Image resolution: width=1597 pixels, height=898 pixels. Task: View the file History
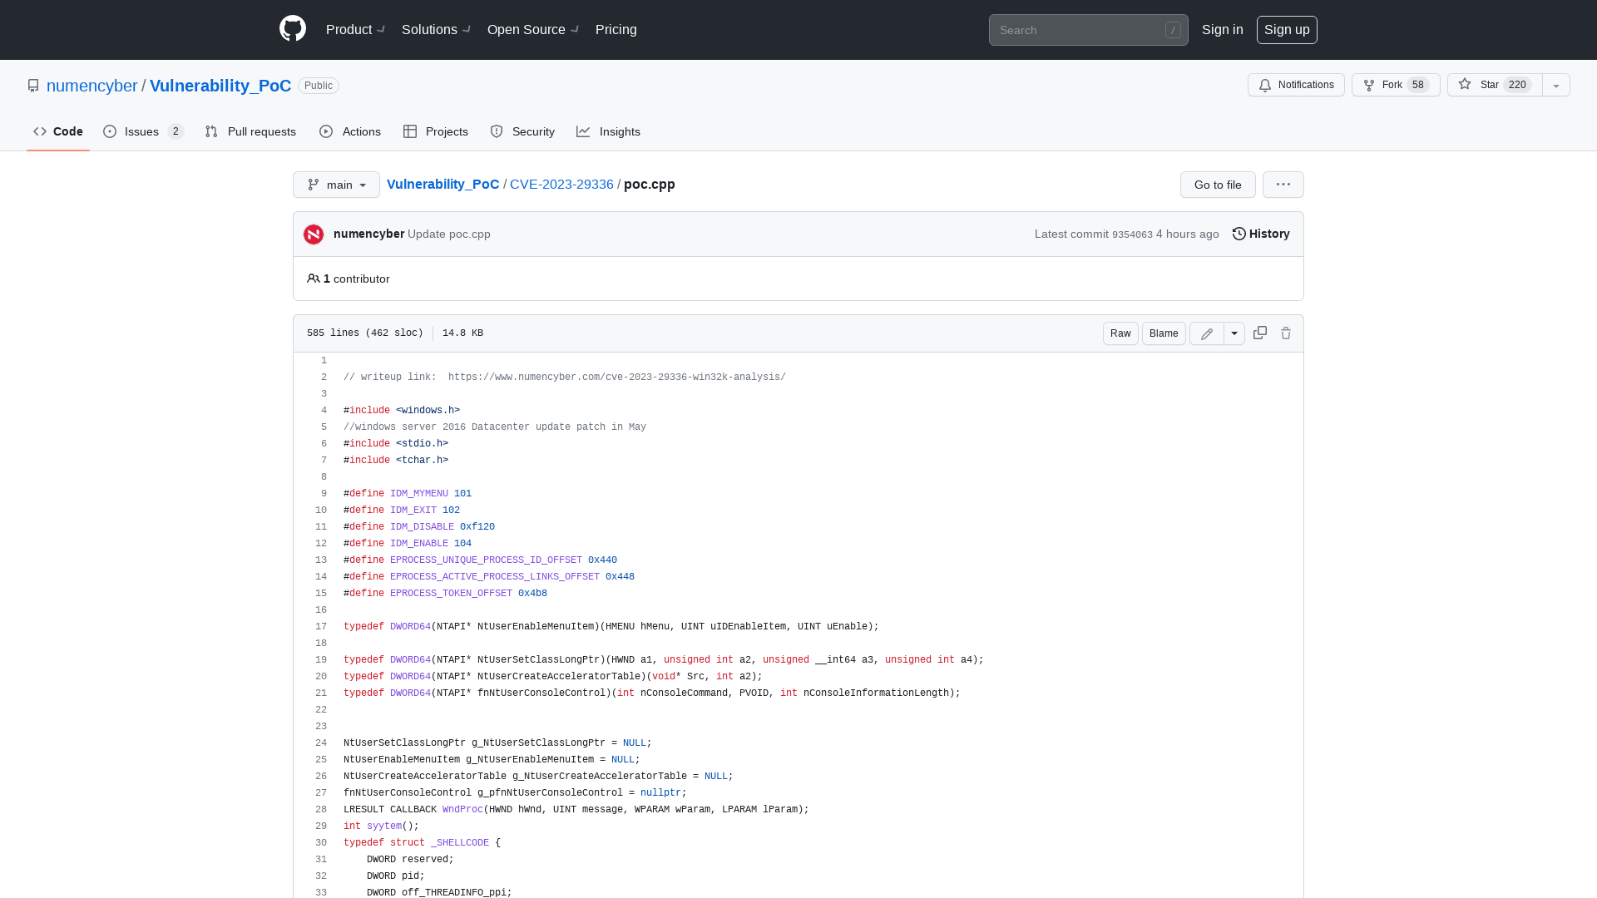click(x=1261, y=234)
